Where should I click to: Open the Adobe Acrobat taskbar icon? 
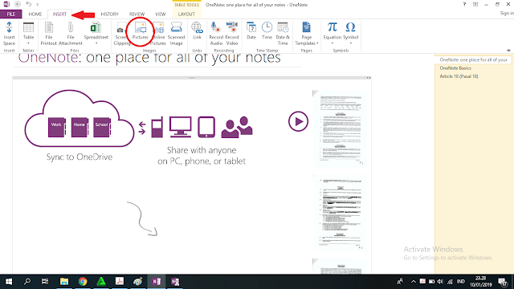(120, 282)
